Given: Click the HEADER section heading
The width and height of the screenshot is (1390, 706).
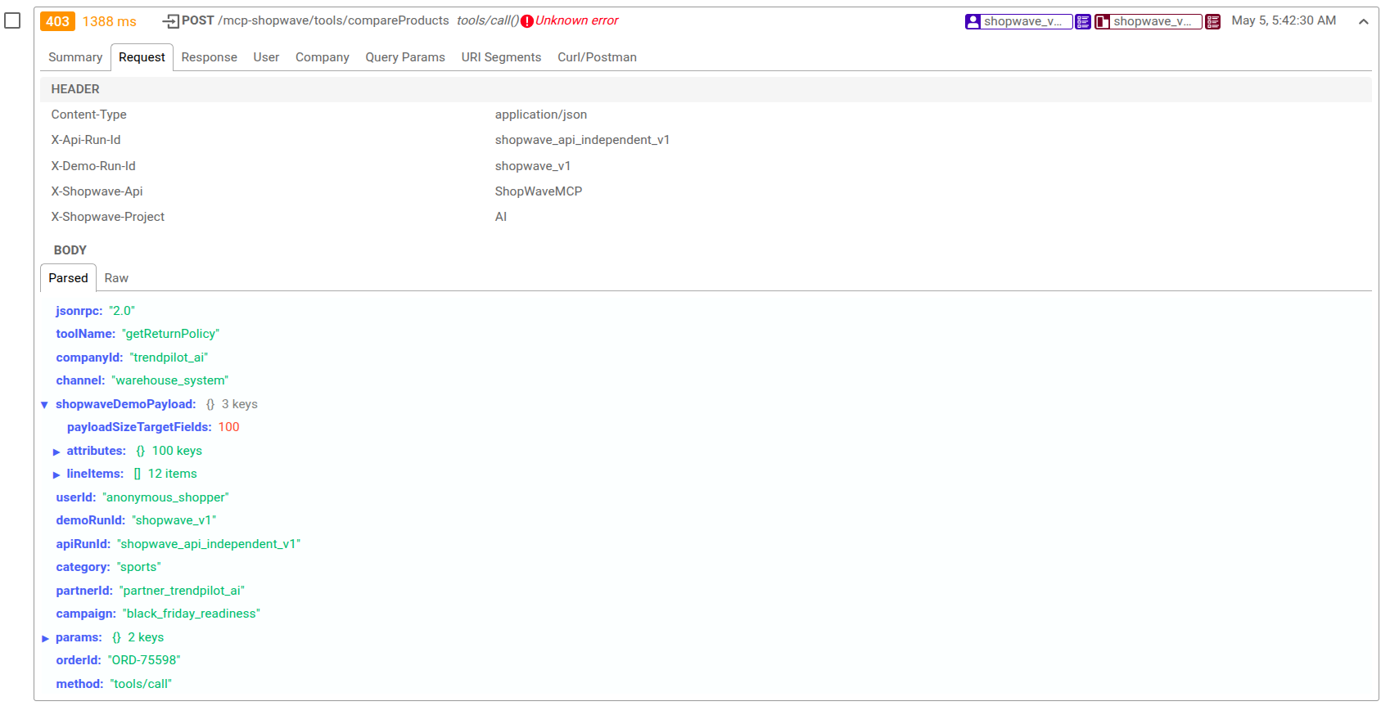Looking at the screenshot, I should [75, 89].
